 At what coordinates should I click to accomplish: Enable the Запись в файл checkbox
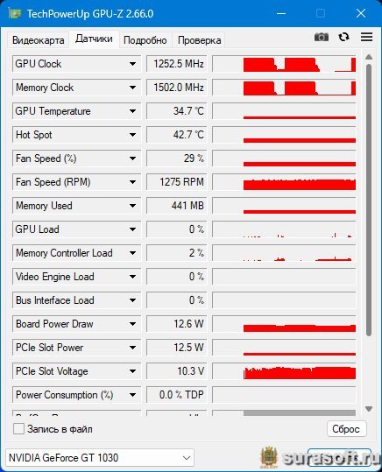pos(18,429)
